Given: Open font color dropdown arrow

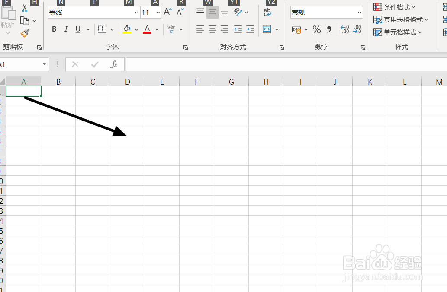Looking at the screenshot, I should pos(157,29).
